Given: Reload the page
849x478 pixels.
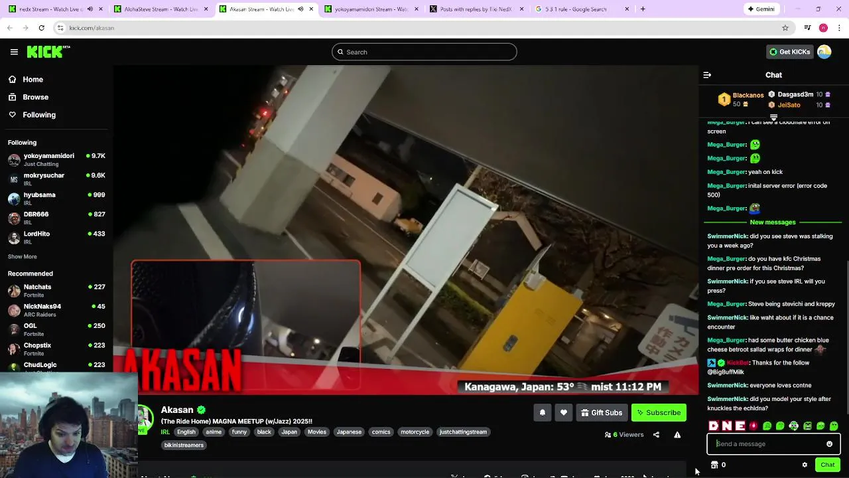Looking at the screenshot, I should tap(41, 28).
